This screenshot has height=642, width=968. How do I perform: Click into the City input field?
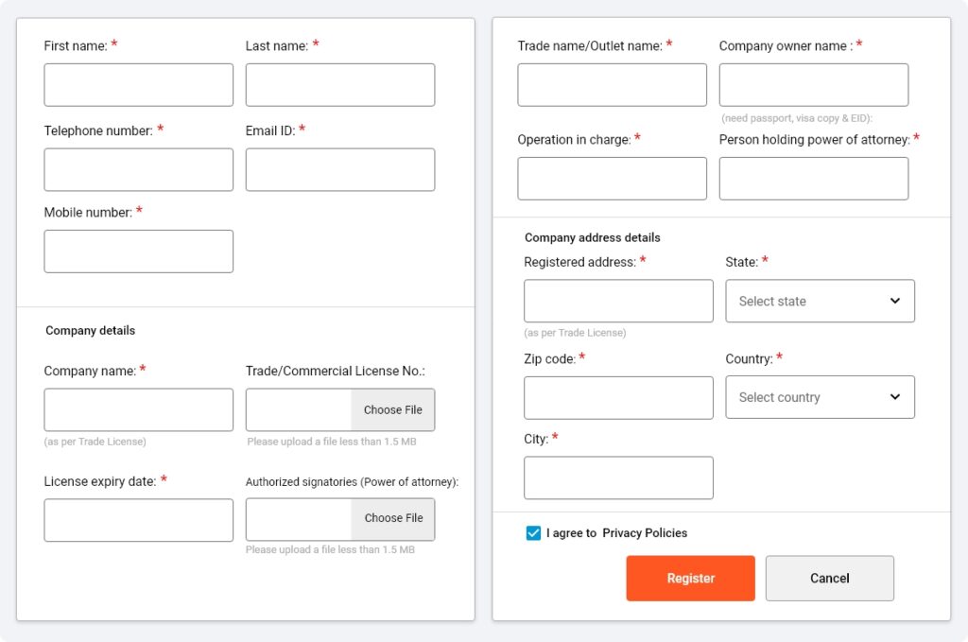tap(618, 477)
